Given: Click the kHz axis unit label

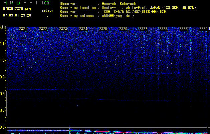Looking at the screenshot, I should pyautogui.click(x=3, y=27).
